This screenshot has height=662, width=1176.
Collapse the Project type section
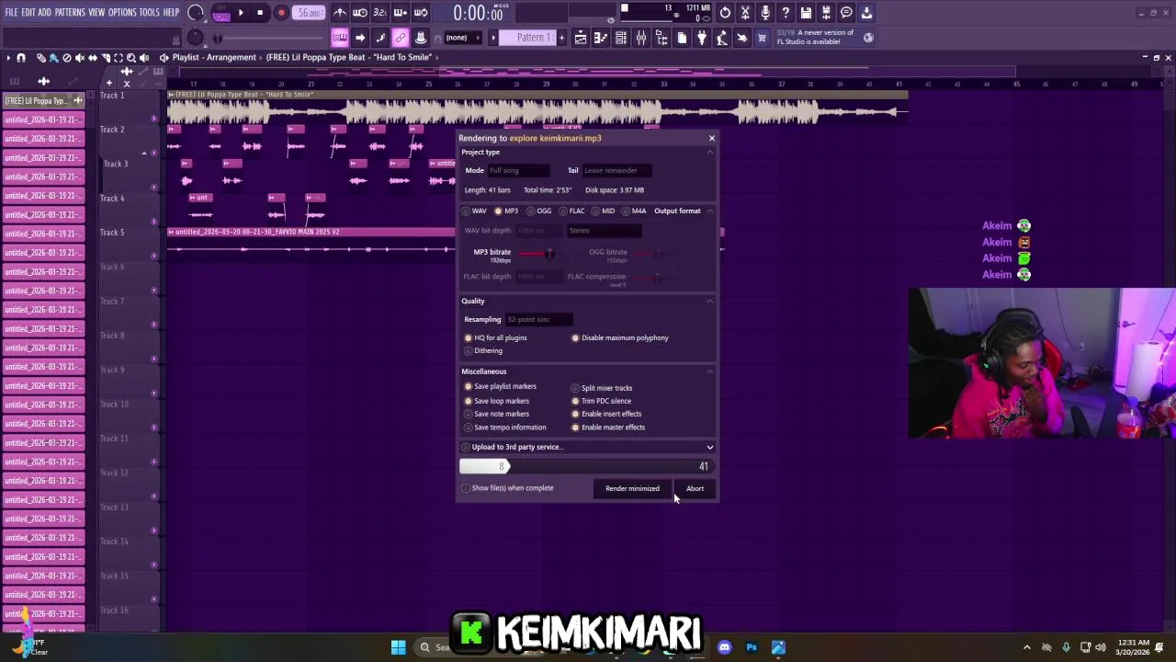[710, 153]
